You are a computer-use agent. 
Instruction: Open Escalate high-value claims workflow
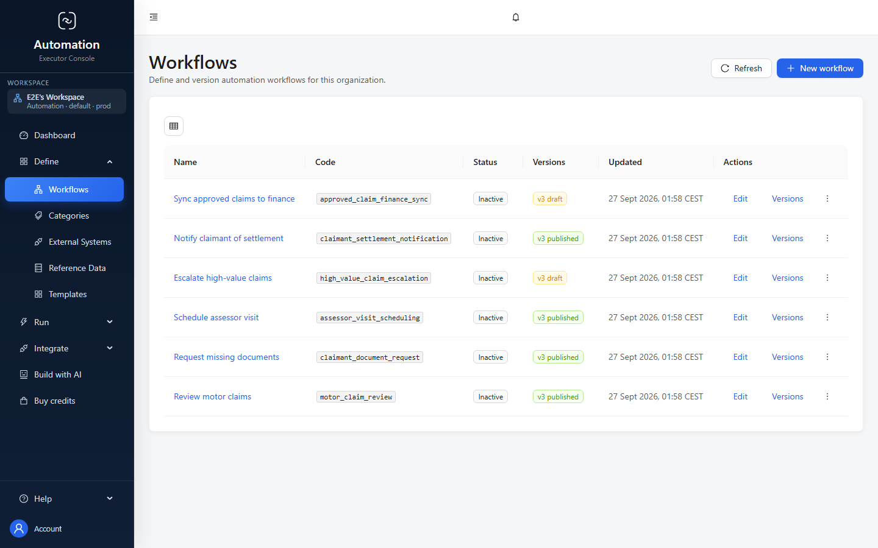click(223, 278)
